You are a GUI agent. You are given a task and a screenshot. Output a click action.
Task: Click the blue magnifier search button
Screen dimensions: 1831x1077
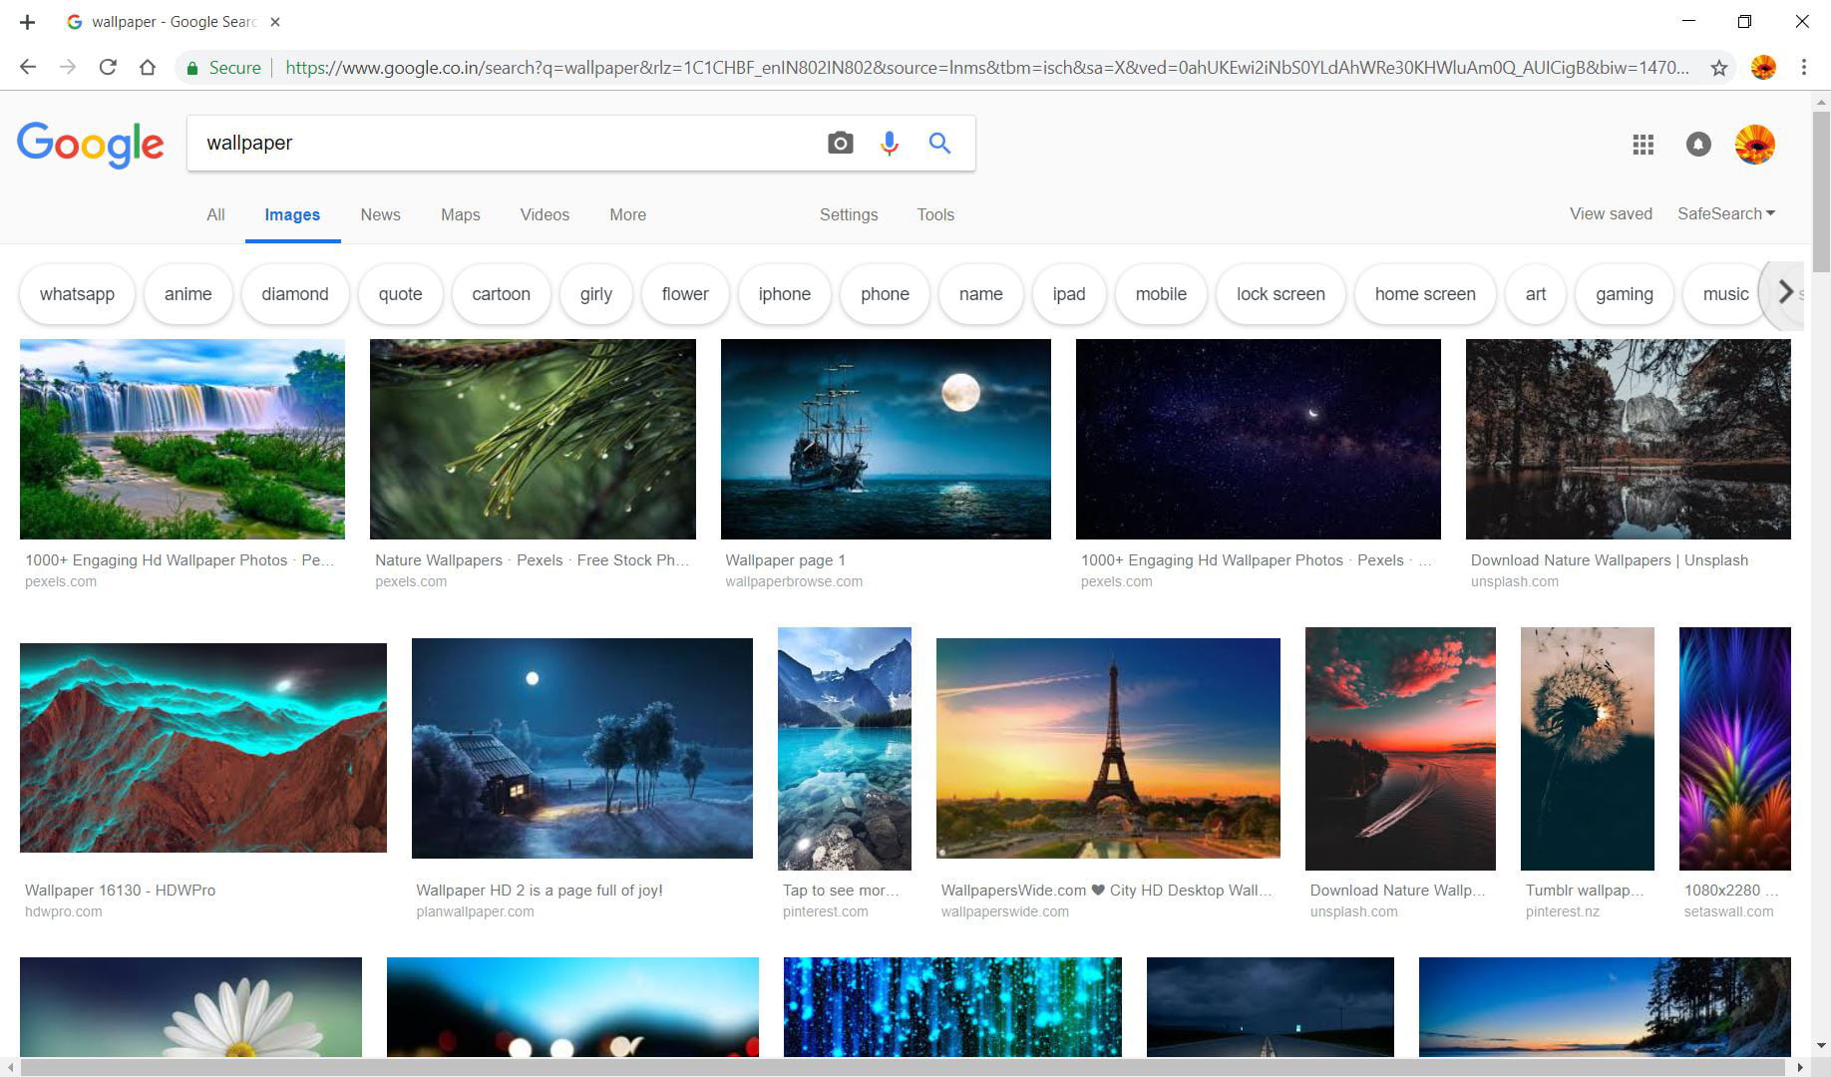pos(939,143)
